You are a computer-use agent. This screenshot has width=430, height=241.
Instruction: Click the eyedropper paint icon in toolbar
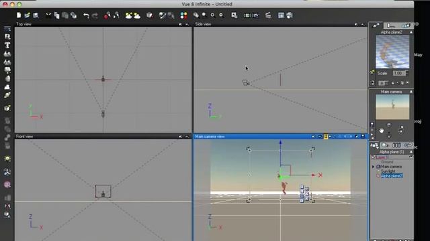(163, 15)
